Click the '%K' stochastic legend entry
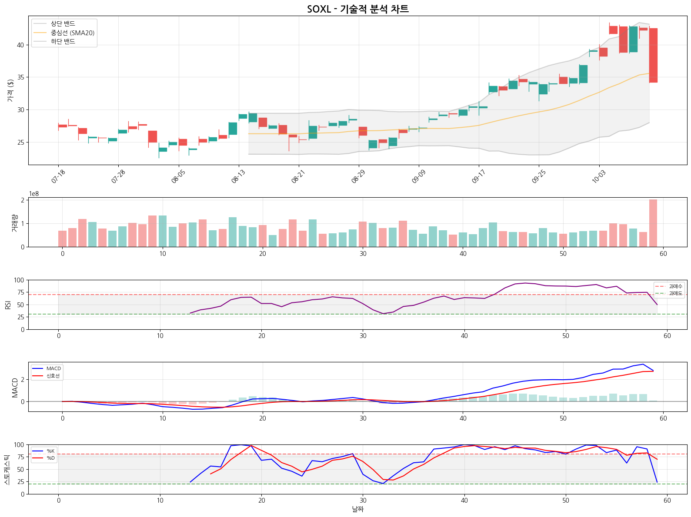The height and width of the screenshot is (517, 691). pos(50,451)
